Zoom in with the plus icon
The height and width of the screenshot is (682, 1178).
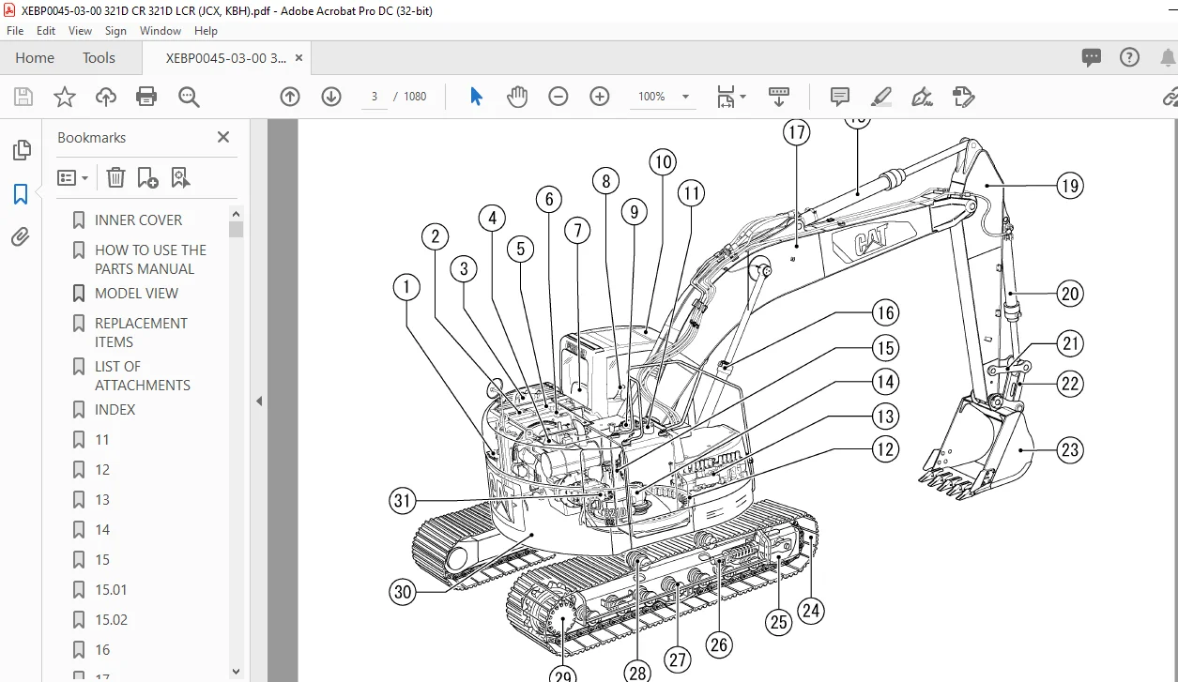600,97
